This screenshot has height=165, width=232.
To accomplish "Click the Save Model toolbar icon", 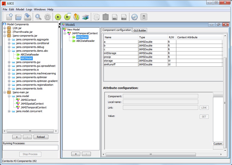I will coord(27,17).
